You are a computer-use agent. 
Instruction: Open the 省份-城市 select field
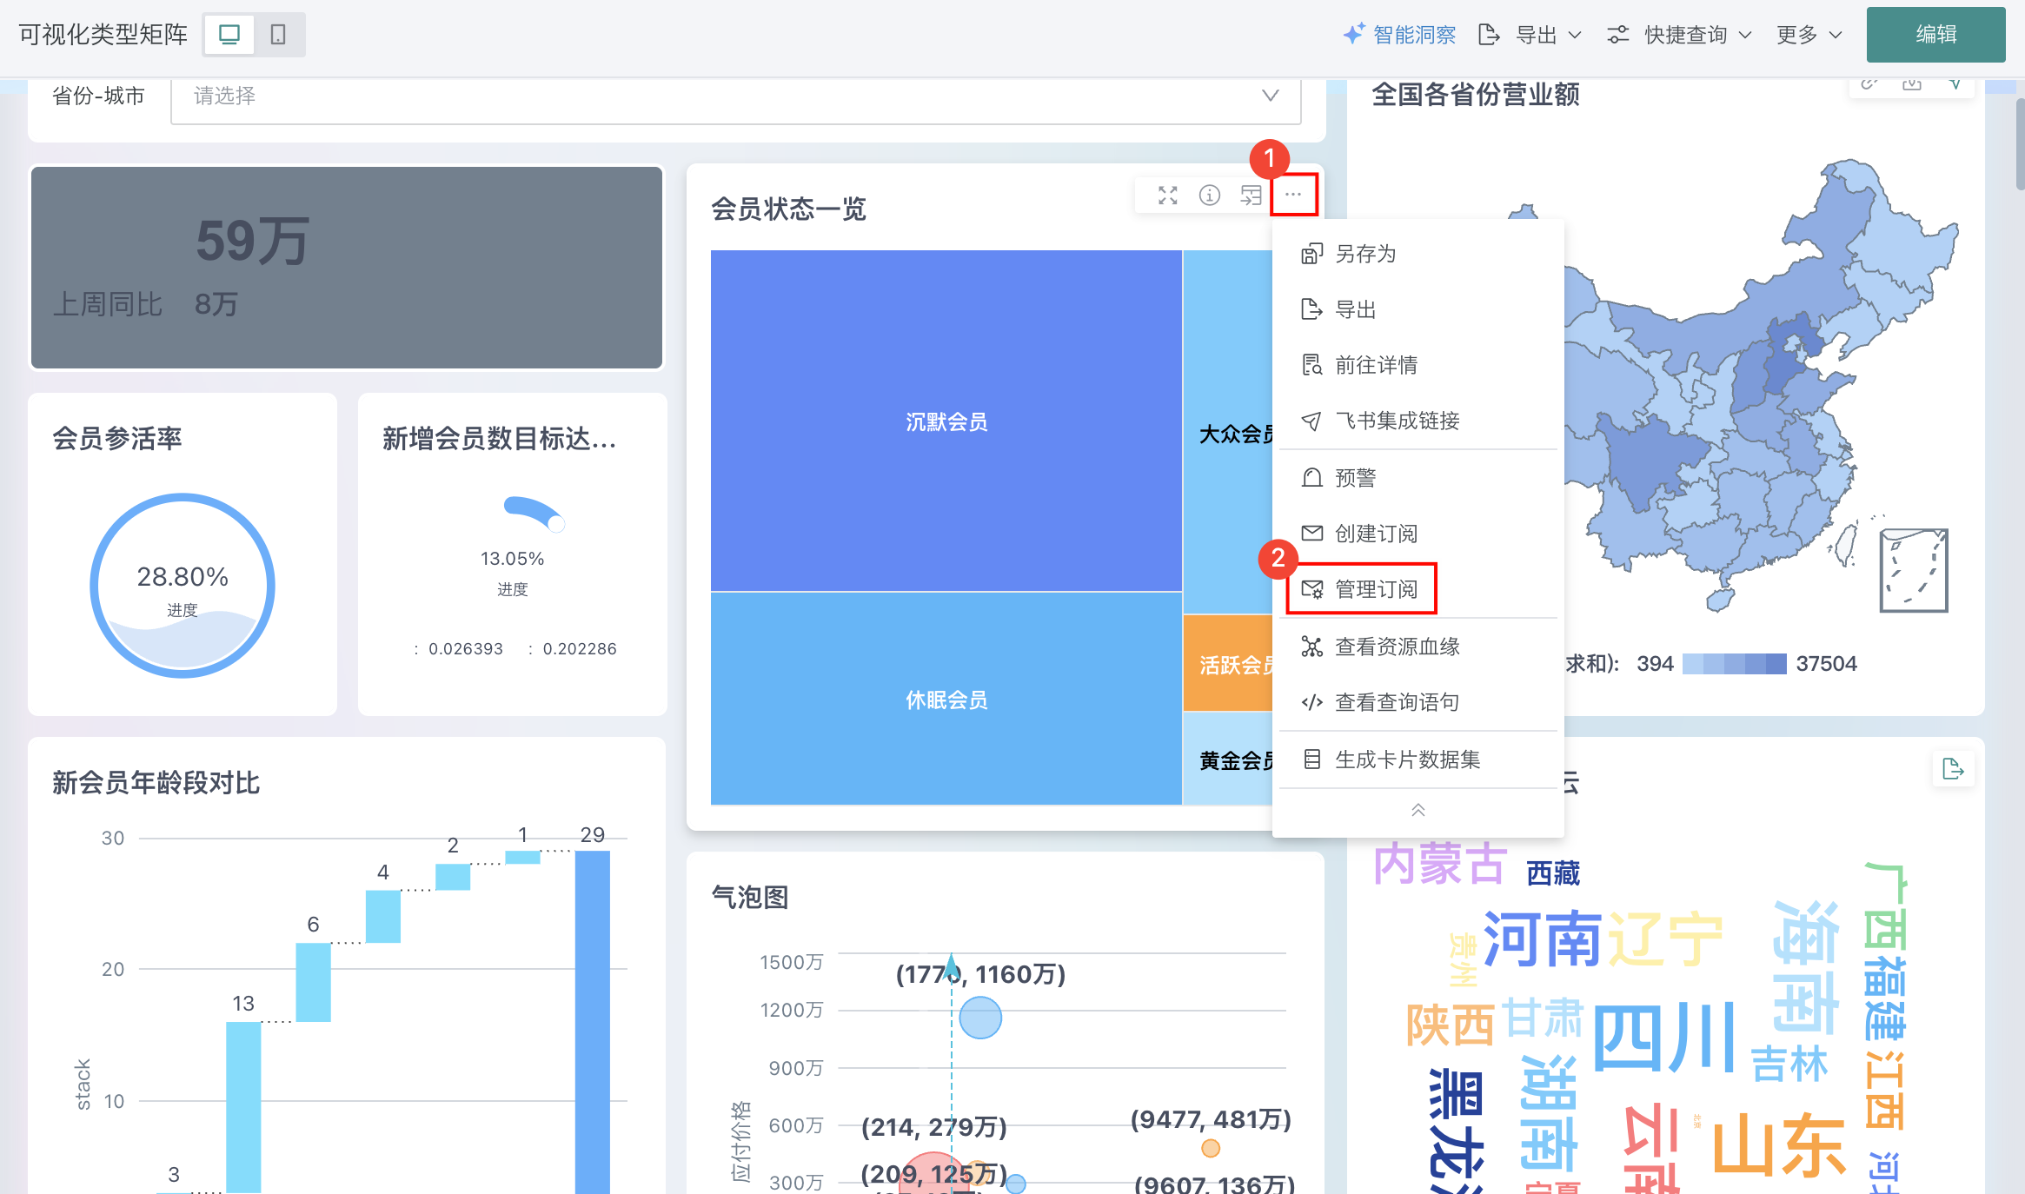735,96
